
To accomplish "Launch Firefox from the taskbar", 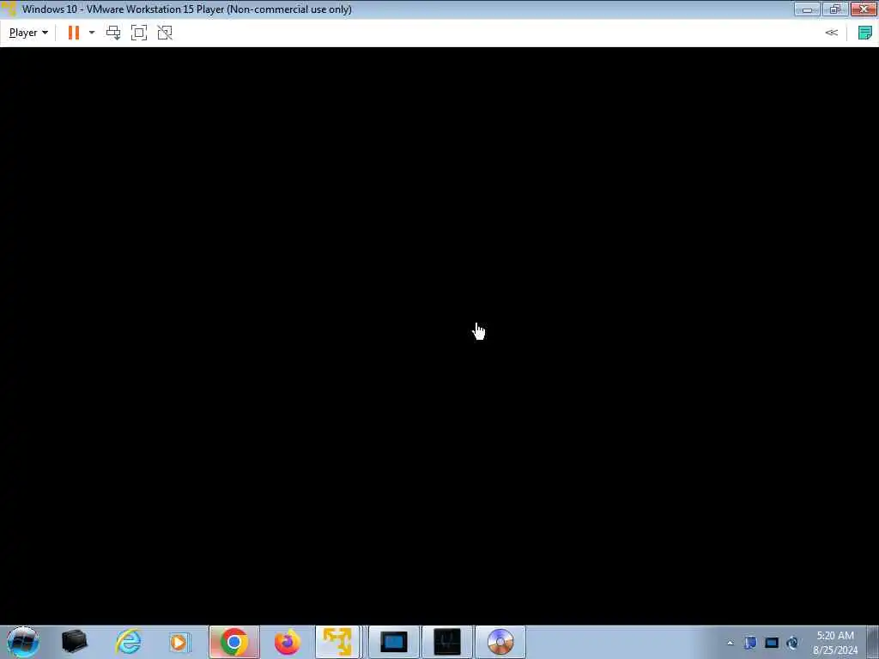I will (287, 642).
